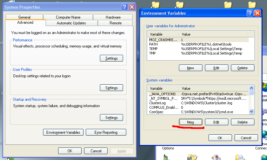Select the COMPLUS_Enabl... system variable

tap(198, 107)
